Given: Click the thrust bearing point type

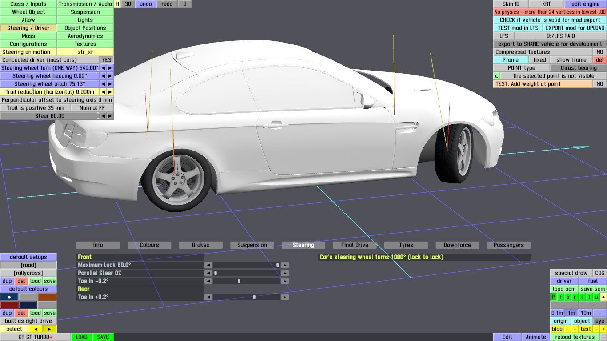Looking at the screenshot, I should [578, 68].
